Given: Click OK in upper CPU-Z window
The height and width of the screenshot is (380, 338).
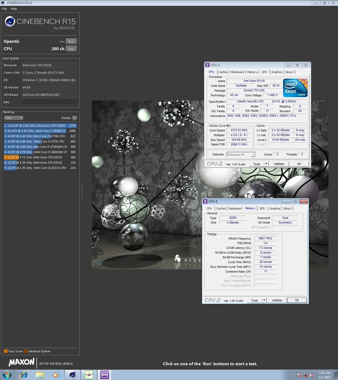Looking at the screenshot, I should tap(299, 164).
